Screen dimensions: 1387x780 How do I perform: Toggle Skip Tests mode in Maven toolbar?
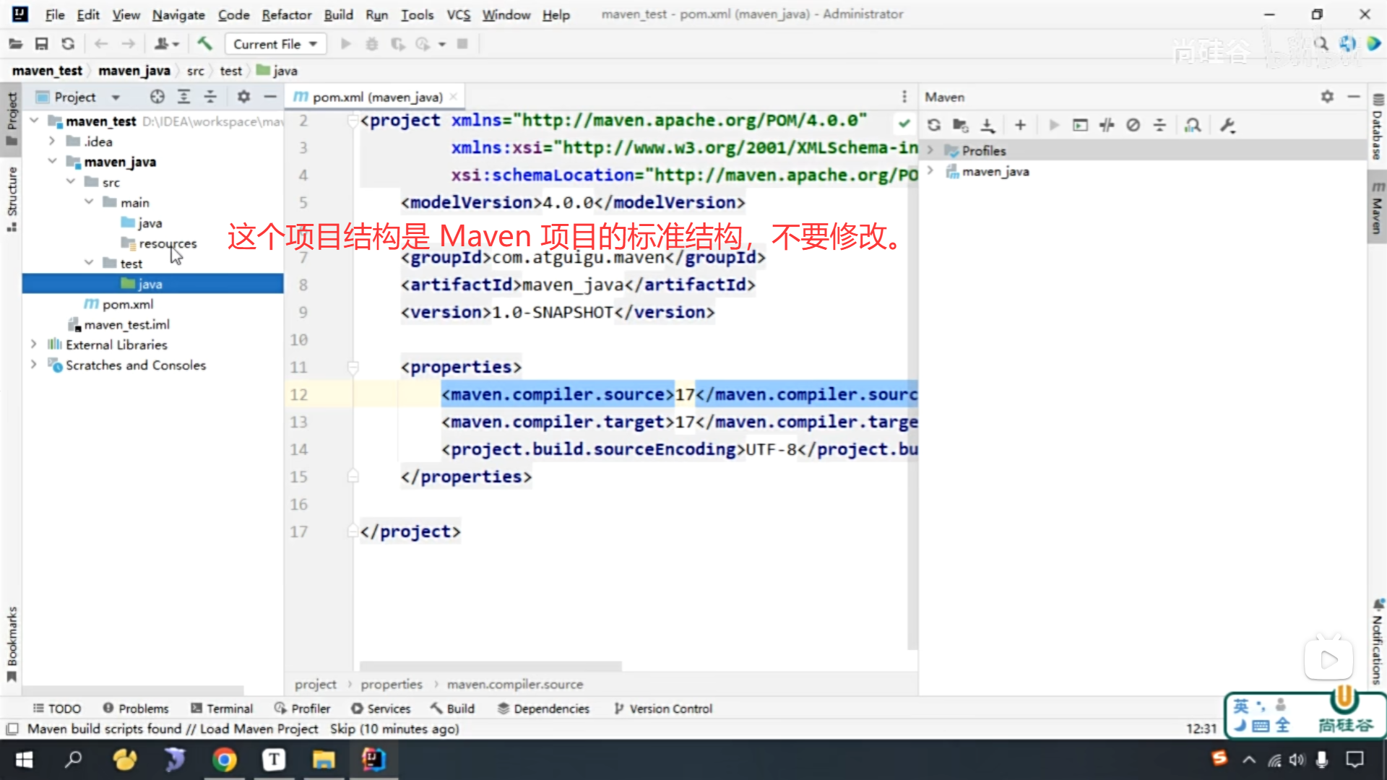click(1133, 126)
